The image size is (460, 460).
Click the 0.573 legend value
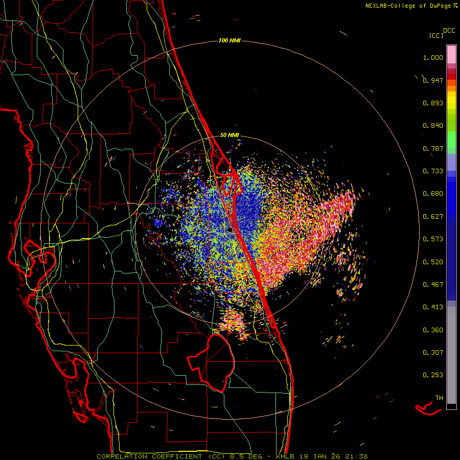click(x=433, y=239)
